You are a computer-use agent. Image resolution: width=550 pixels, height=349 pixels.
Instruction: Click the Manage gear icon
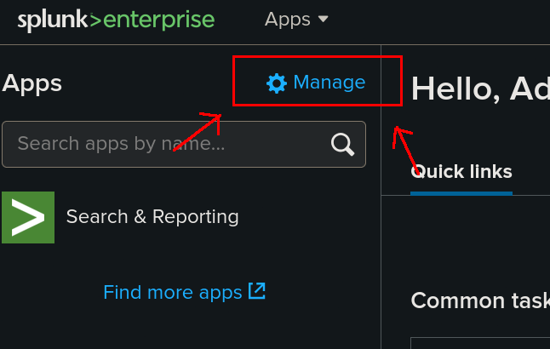277,83
